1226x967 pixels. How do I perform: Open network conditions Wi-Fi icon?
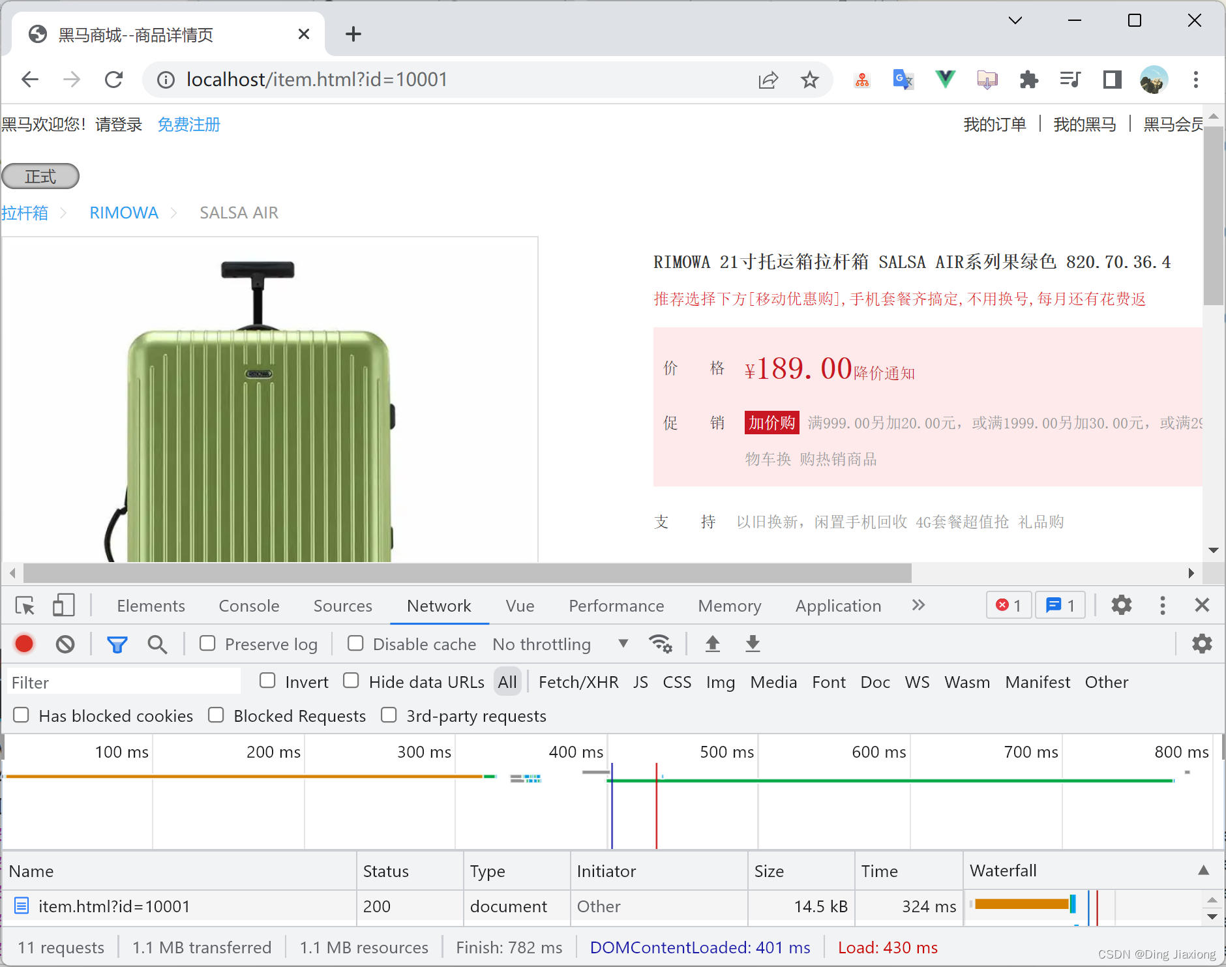pyautogui.click(x=661, y=644)
